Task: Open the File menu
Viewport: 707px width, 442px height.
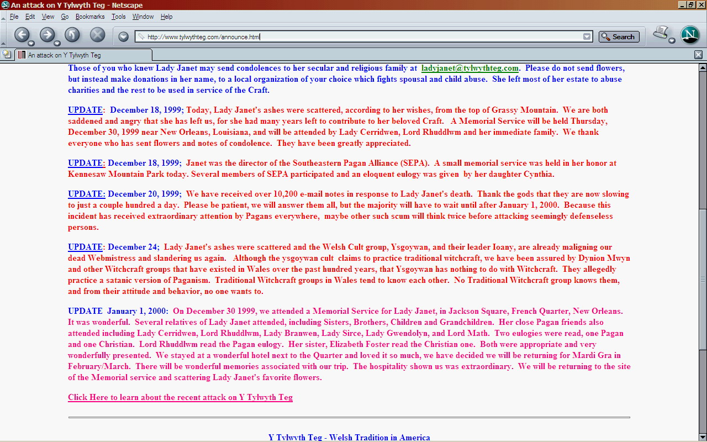Action: (14, 17)
